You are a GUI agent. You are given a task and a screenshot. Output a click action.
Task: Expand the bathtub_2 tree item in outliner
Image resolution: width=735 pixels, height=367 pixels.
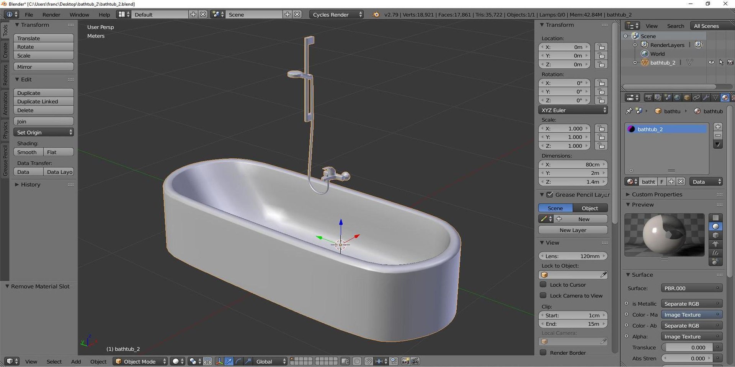click(635, 63)
